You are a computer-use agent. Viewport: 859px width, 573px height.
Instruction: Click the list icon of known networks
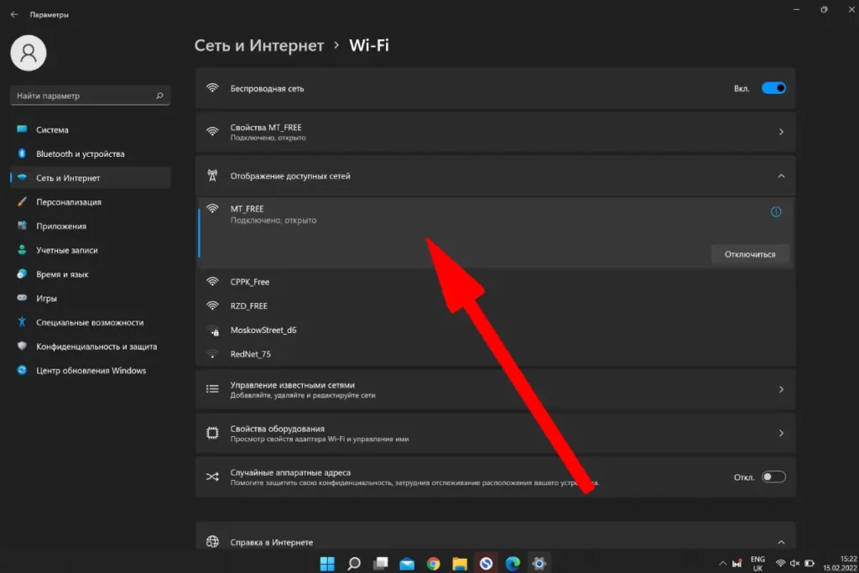pyautogui.click(x=212, y=389)
